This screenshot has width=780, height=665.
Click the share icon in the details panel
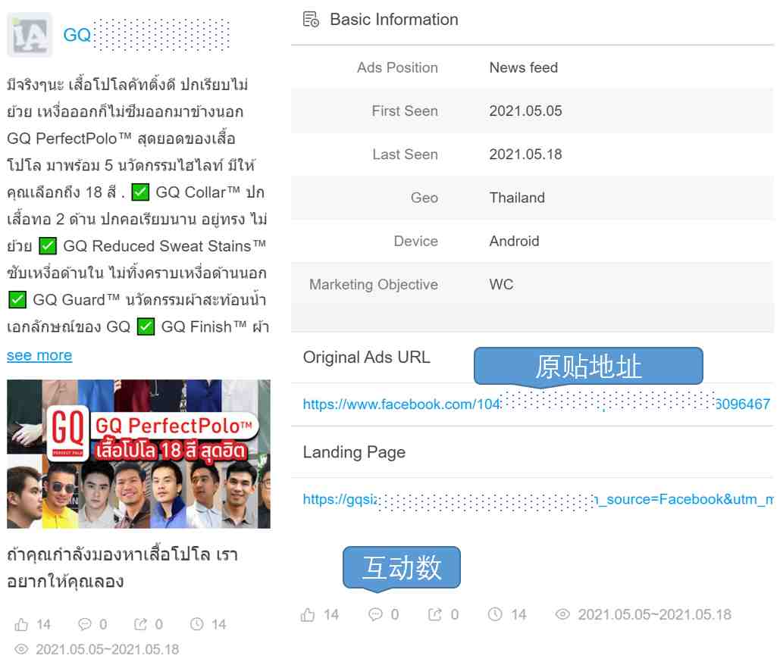click(x=435, y=614)
